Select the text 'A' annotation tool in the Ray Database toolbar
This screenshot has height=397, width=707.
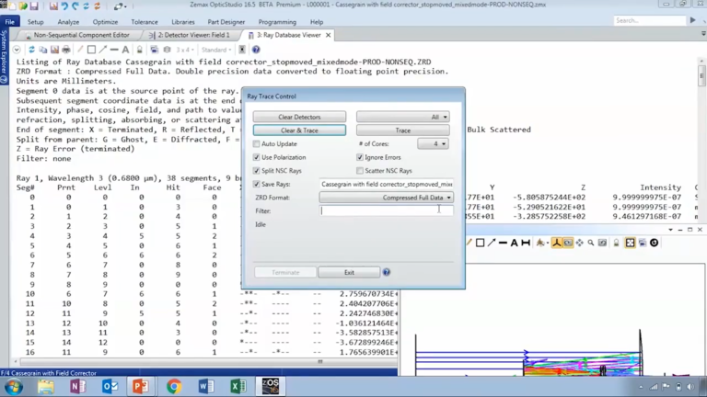(125, 50)
